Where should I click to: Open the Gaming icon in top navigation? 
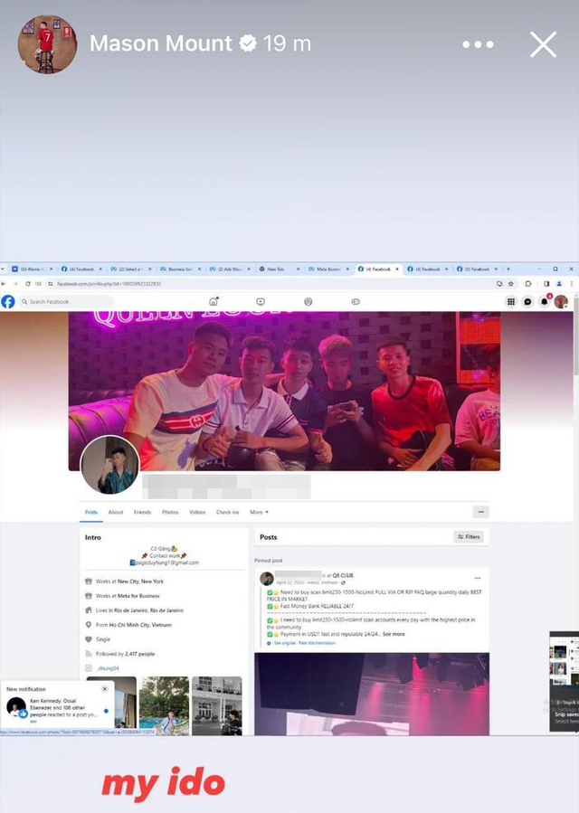[355, 301]
